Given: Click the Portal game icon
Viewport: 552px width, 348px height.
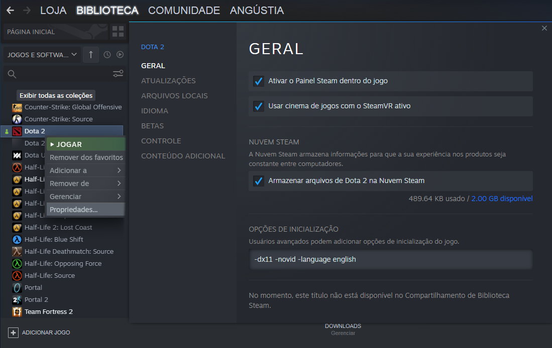Looking at the screenshot, I should point(17,287).
